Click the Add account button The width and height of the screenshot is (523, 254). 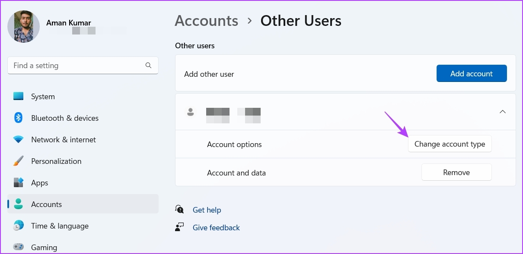click(472, 73)
